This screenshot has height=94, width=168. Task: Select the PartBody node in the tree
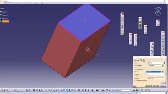tap(6, 21)
